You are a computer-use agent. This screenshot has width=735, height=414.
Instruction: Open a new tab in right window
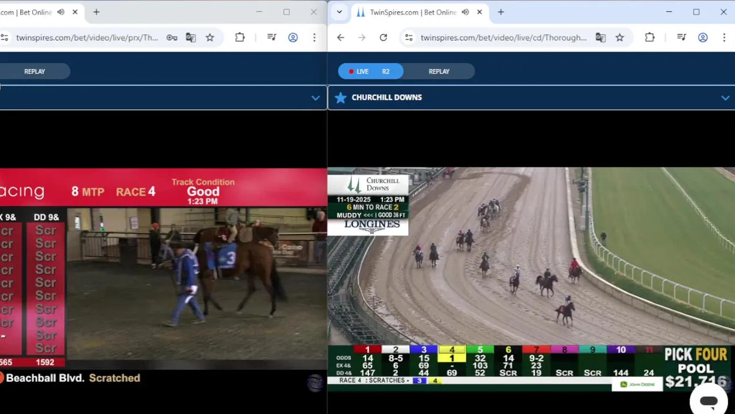coord(501,12)
